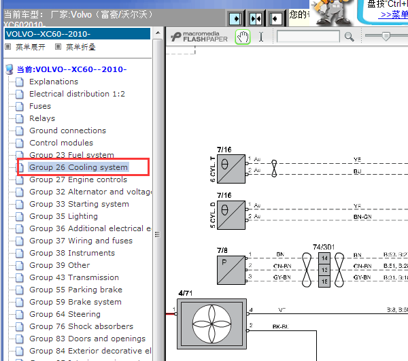Image resolution: width=408 pixels, height=361 pixels.
Task: Click the 当前车型 Volvo header text
Action: [79, 14]
